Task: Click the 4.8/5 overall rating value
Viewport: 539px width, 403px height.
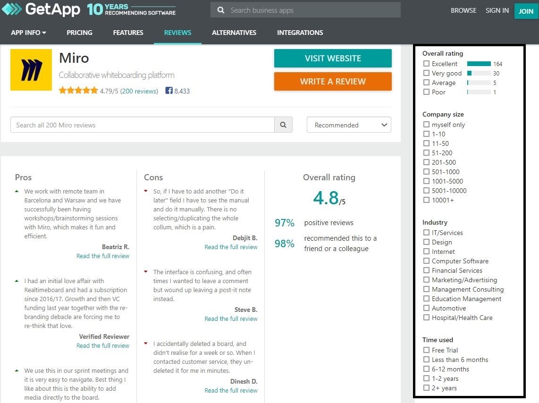Action: coord(329,198)
